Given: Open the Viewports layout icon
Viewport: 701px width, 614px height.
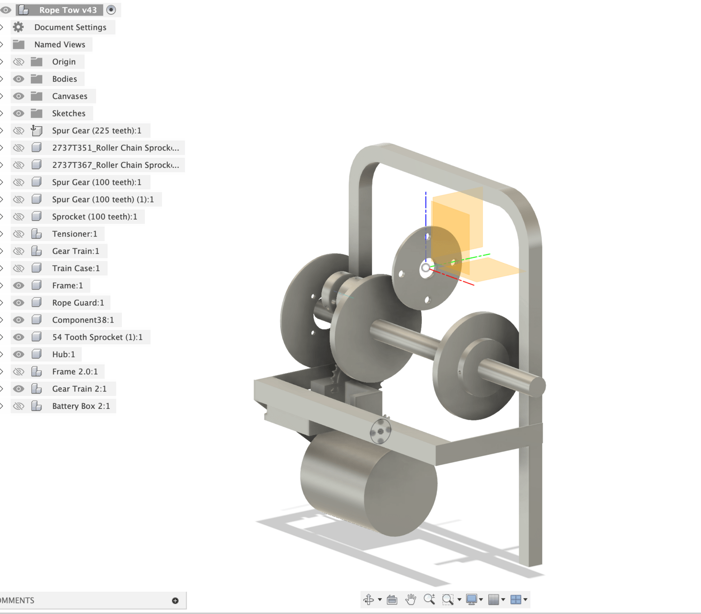Looking at the screenshot, I should 516,600.
